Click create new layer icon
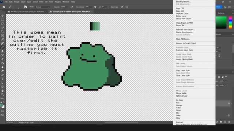The height and width of the screenshot is (131, 234). 225,122
